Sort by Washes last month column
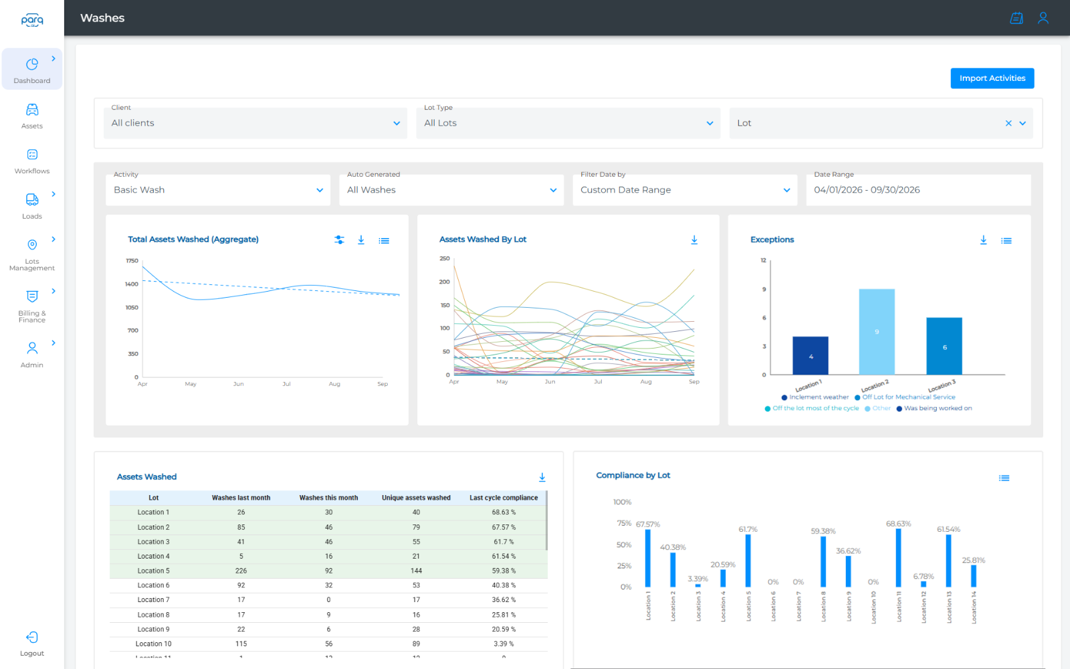This screenshot has width=1070, height=669. tap(241, 498)
